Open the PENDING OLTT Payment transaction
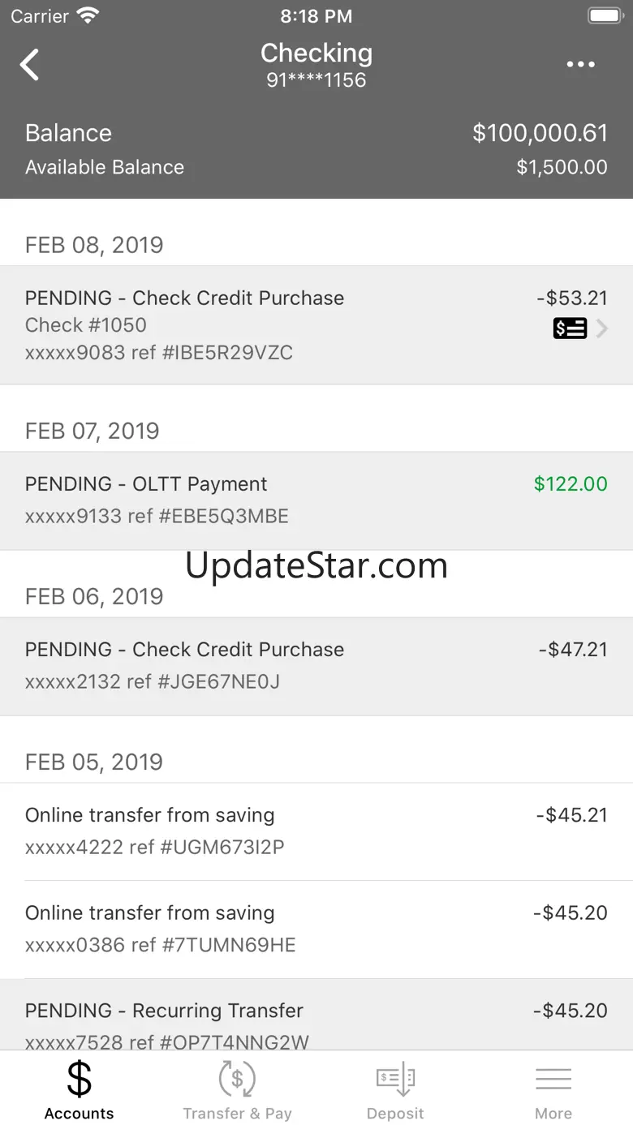Image resolution: width=633 pixels, height=1125 pixels. click(316, 500)
